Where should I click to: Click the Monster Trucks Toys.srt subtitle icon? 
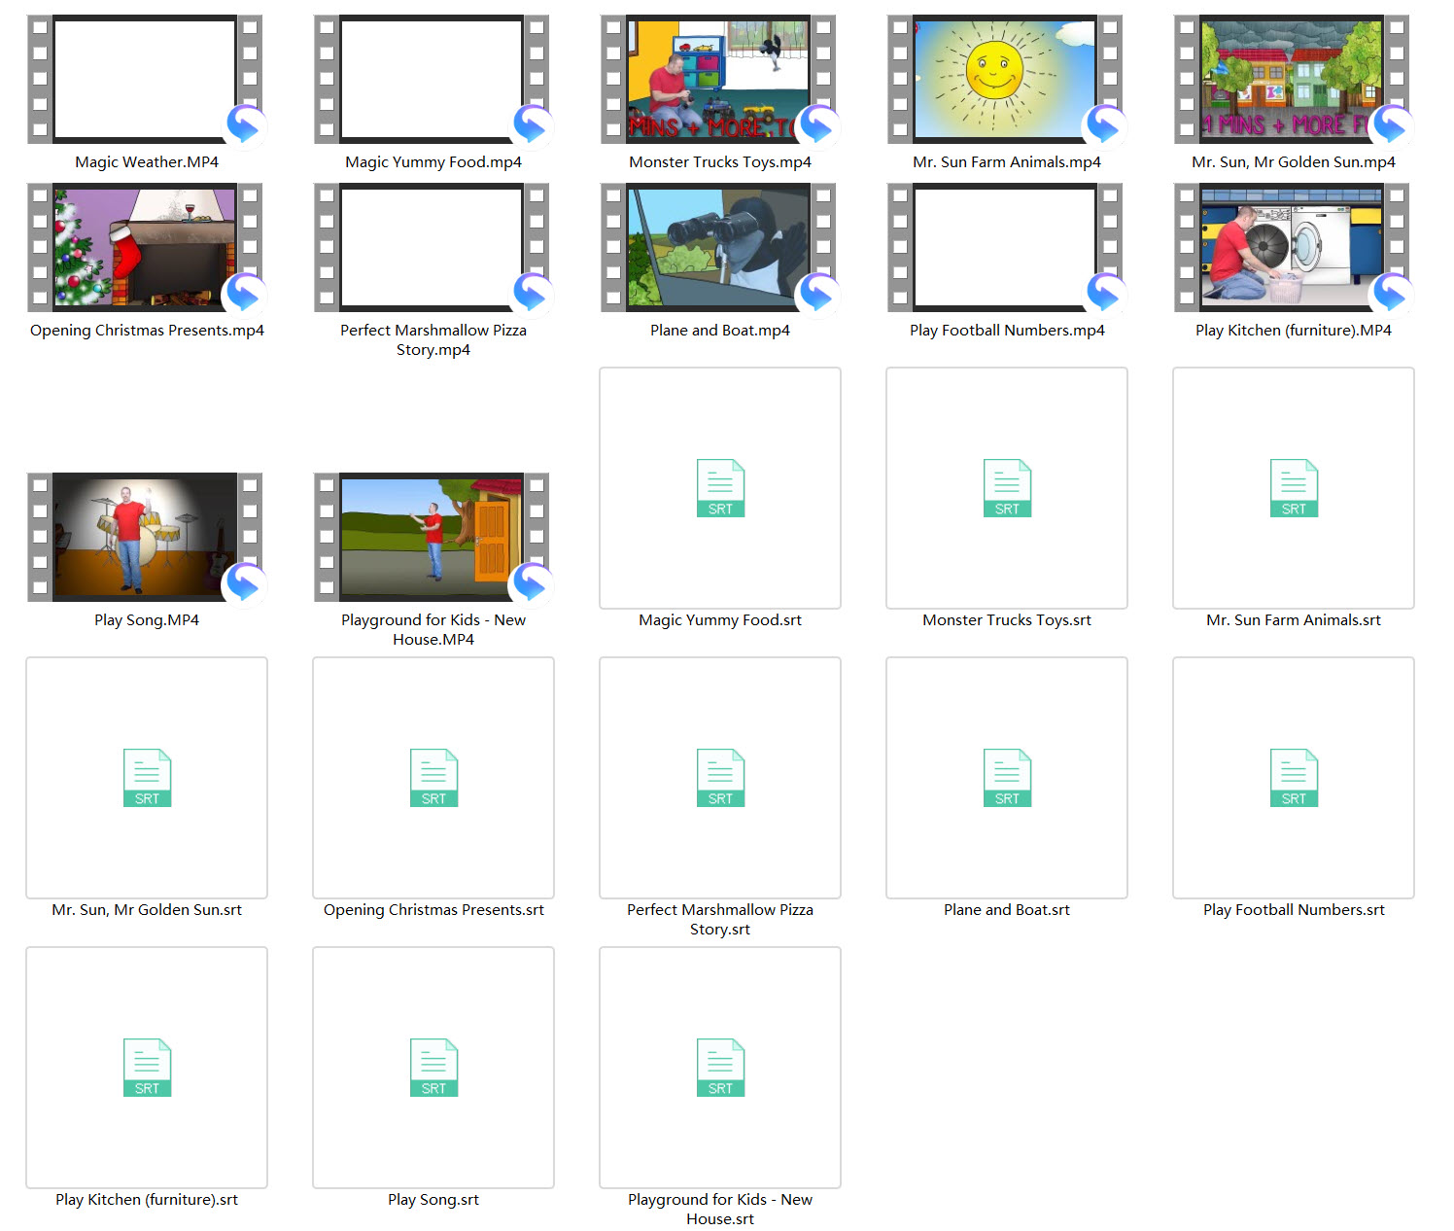click(1007, 488)
